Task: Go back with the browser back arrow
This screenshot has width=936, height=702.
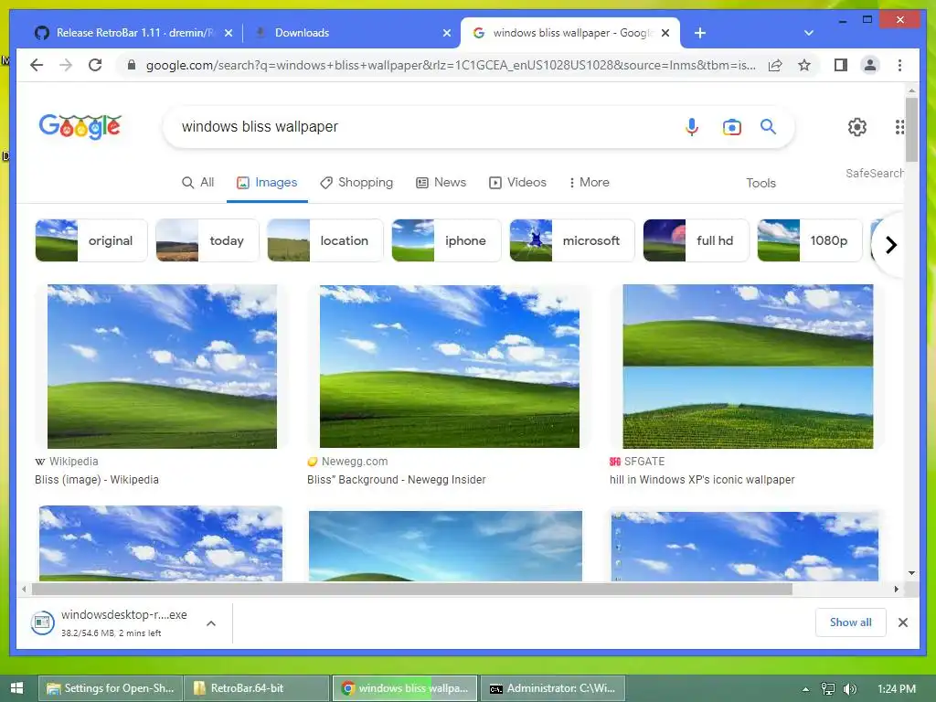Action: tap(37, 65)
